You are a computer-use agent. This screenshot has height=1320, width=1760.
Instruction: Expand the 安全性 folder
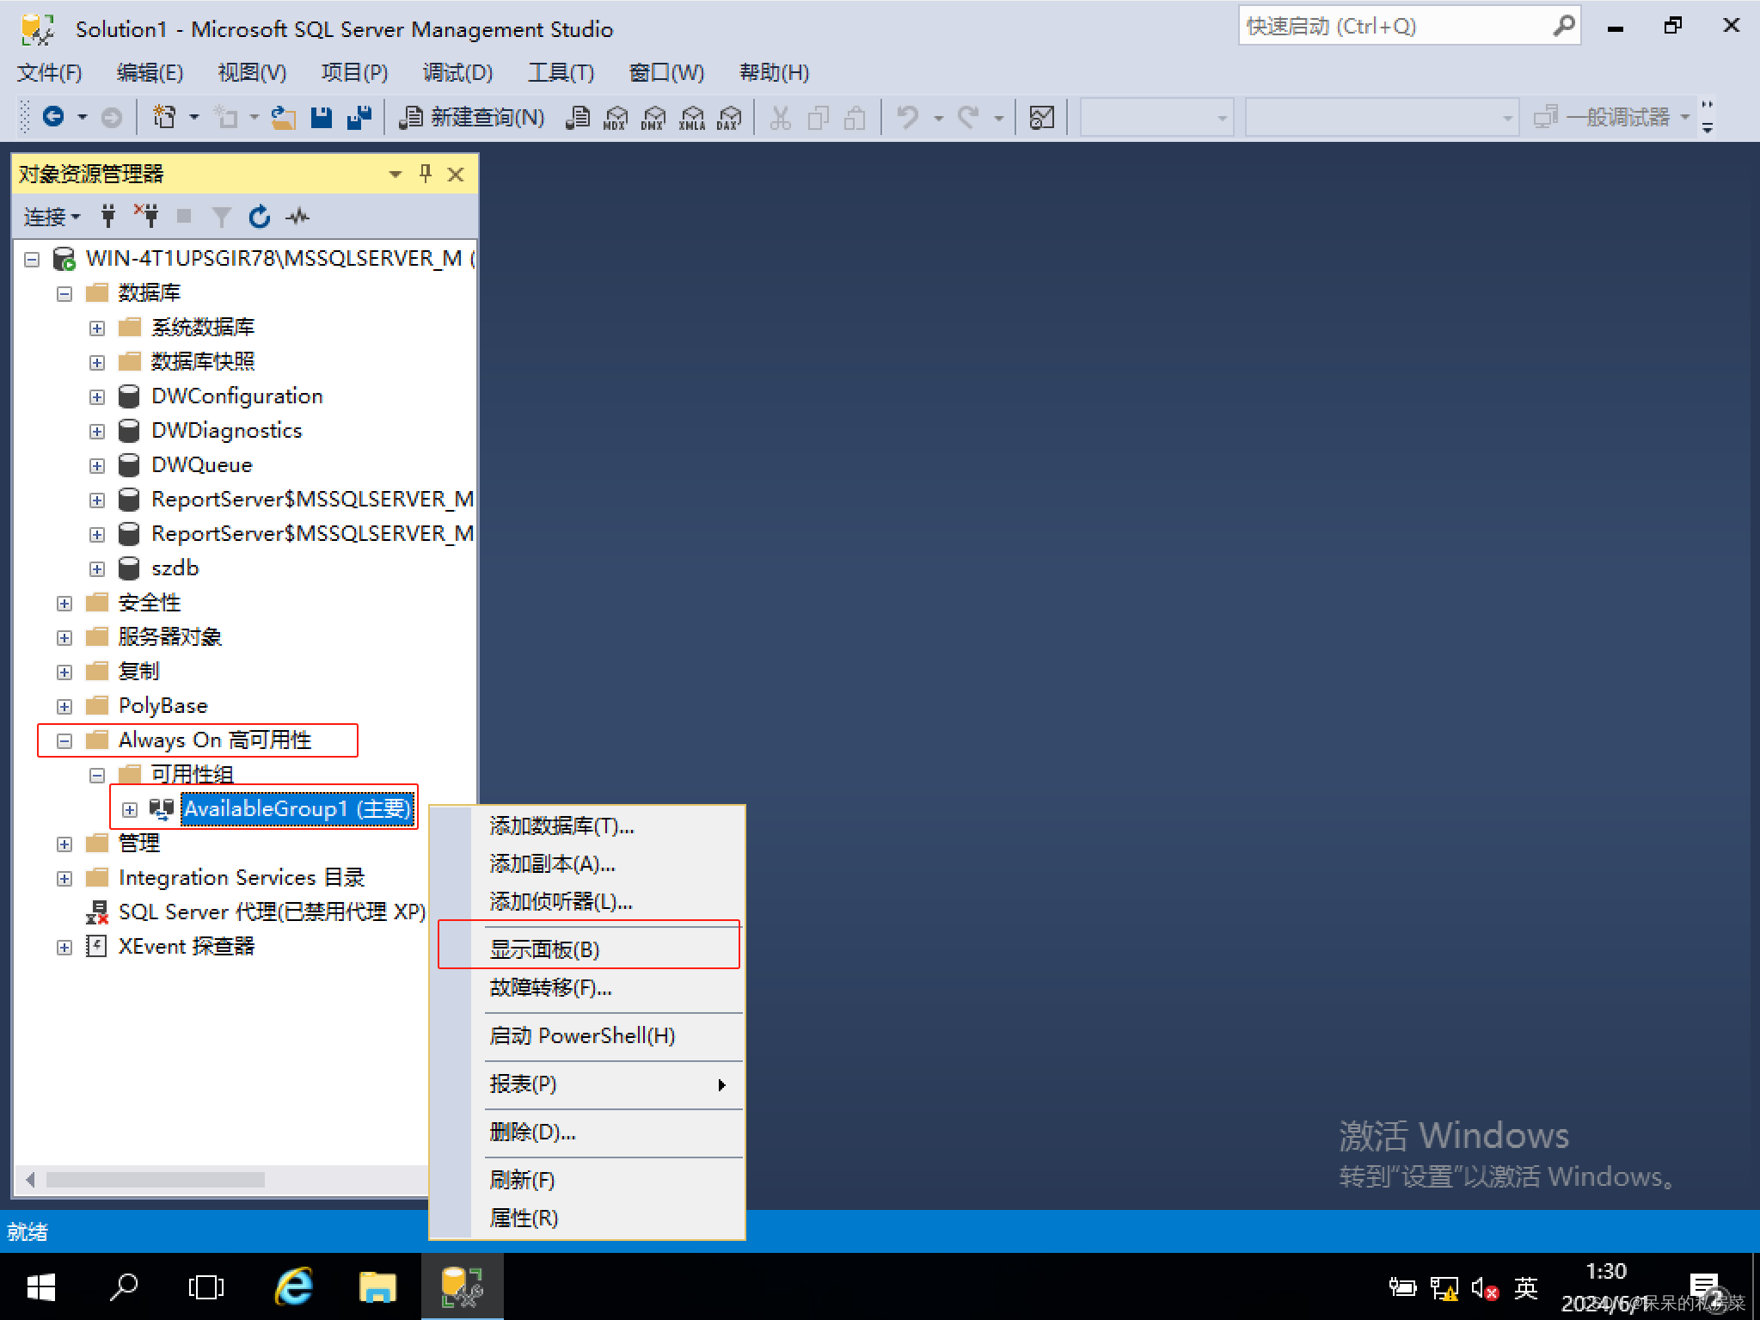click(64, 603)
